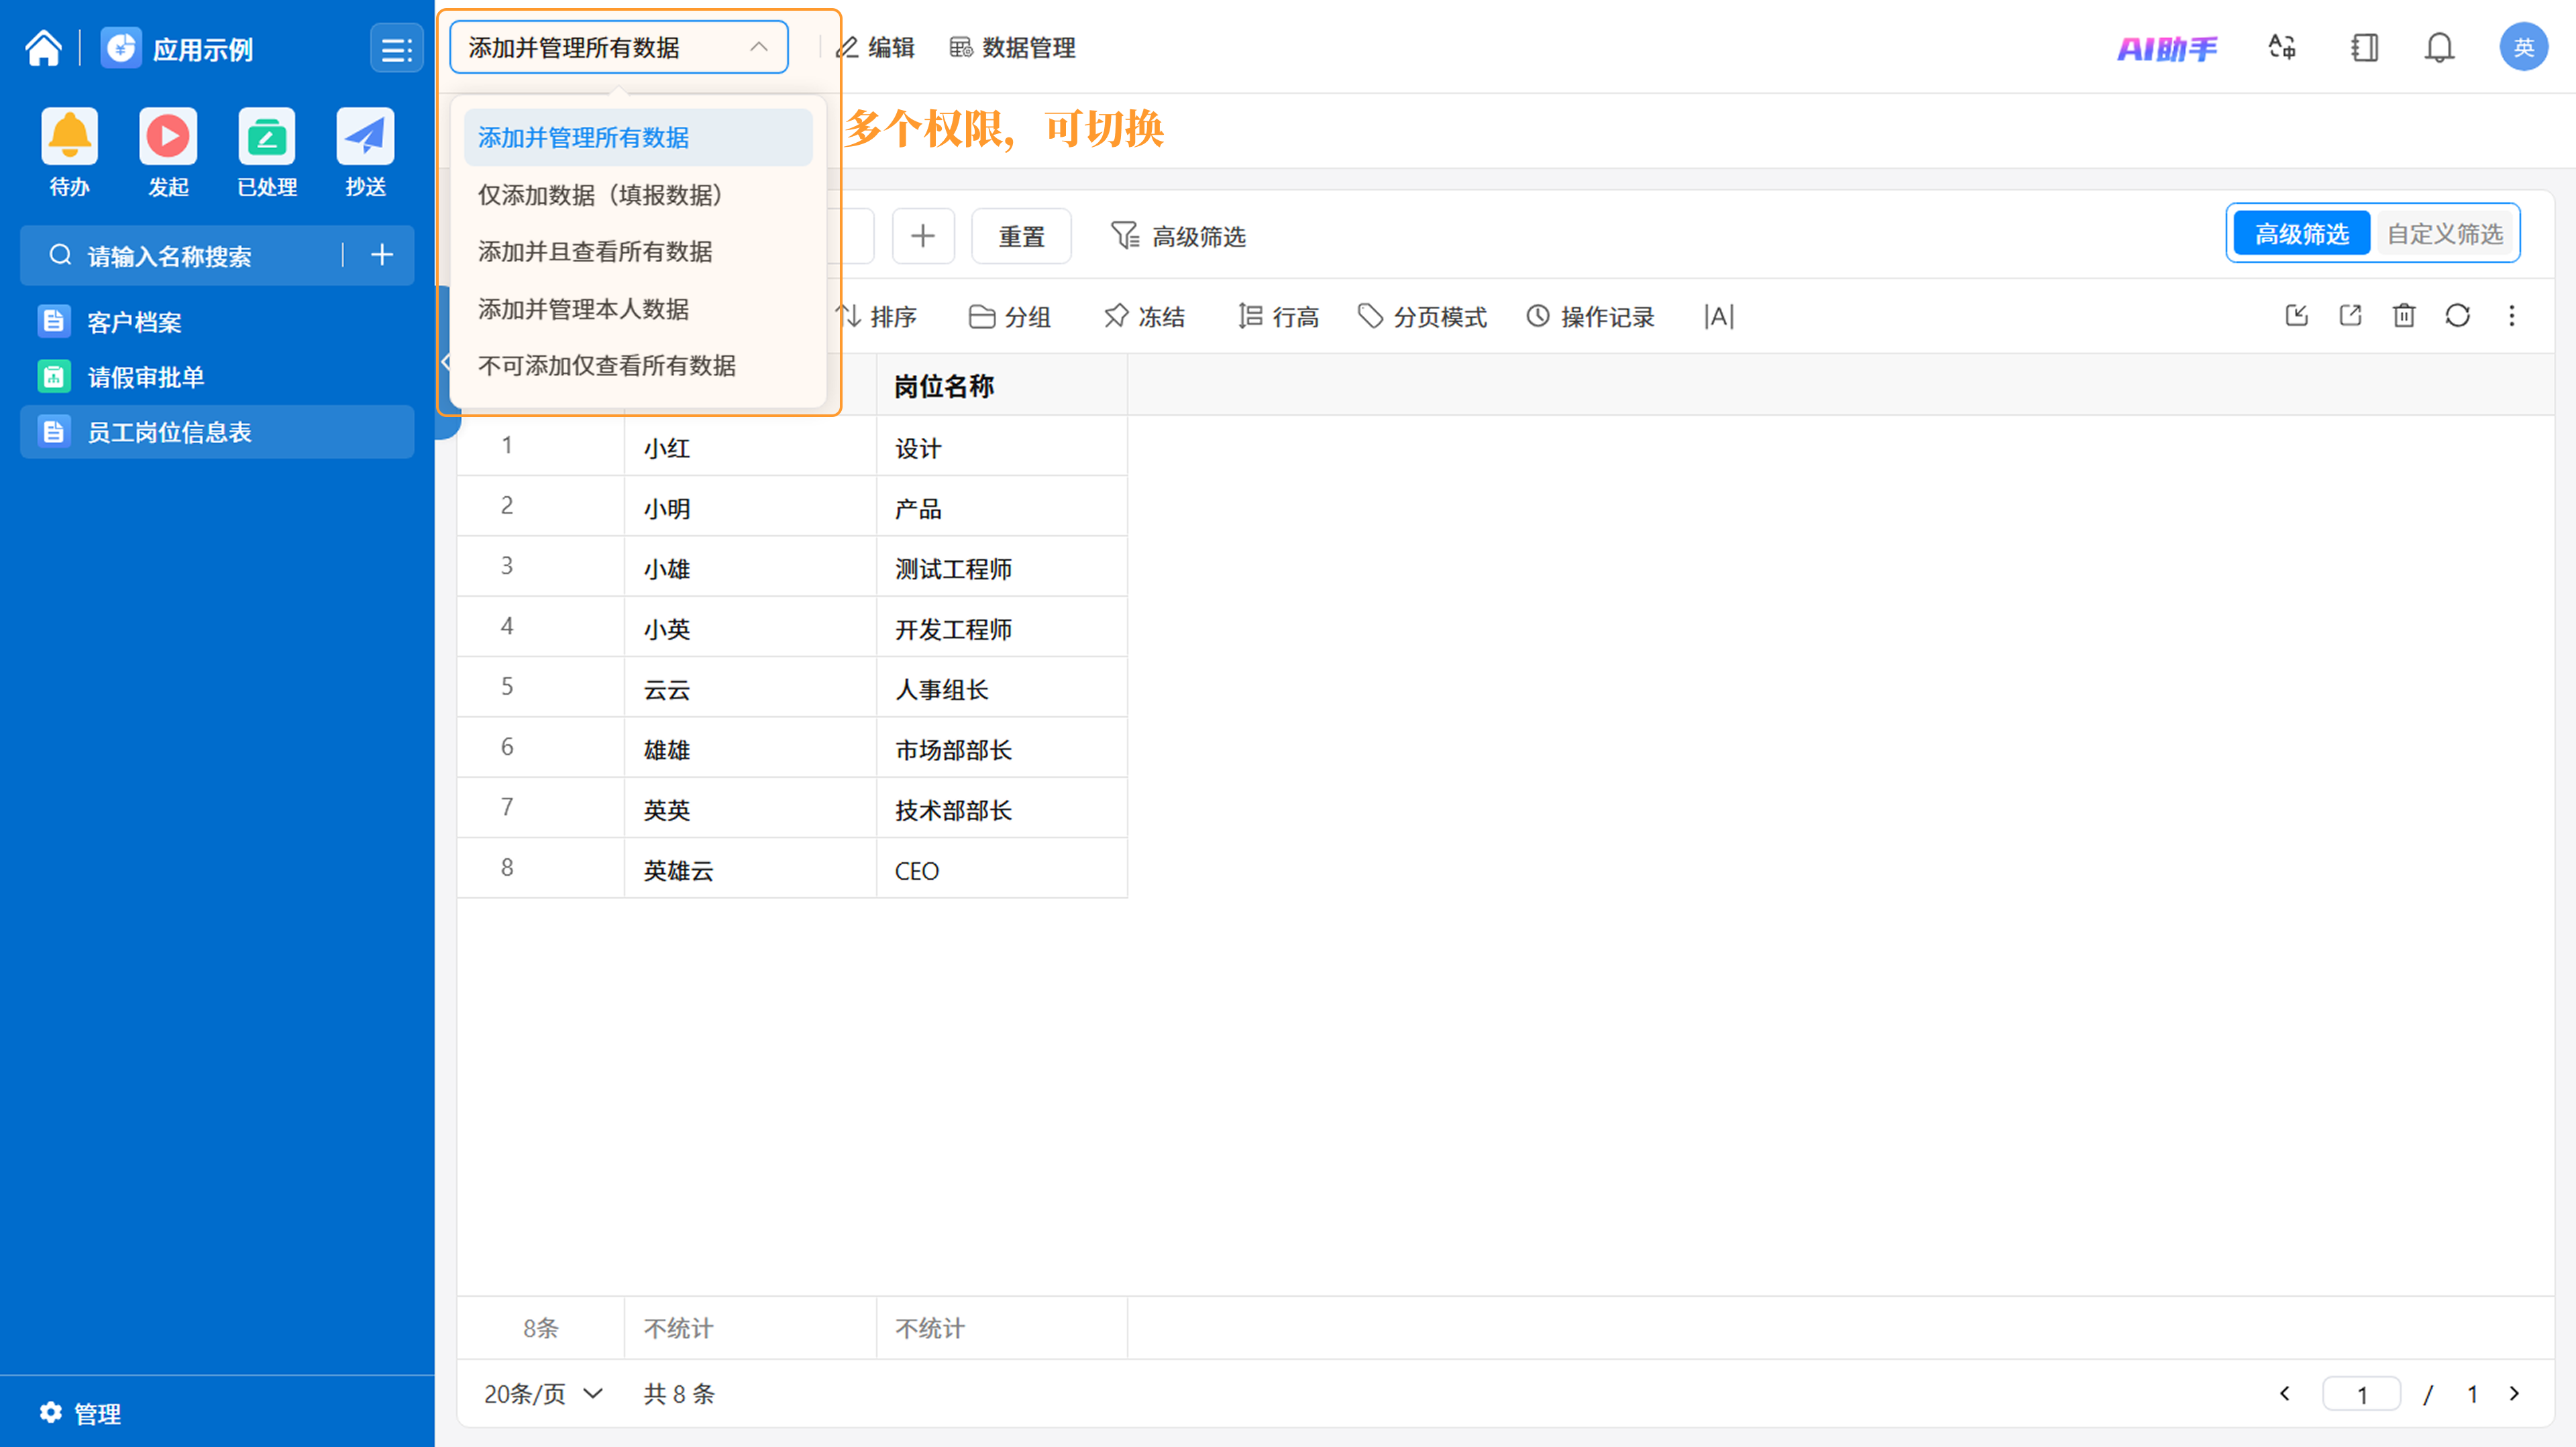Click 岗位名称 column header
The height and width of the screenshot is (1447, 2576).
coord(1002,386)
